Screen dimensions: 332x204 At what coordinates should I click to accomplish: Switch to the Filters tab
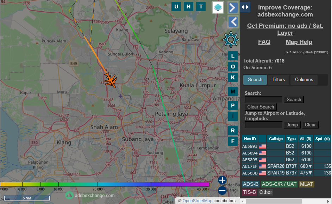click(x=278, y=80)
